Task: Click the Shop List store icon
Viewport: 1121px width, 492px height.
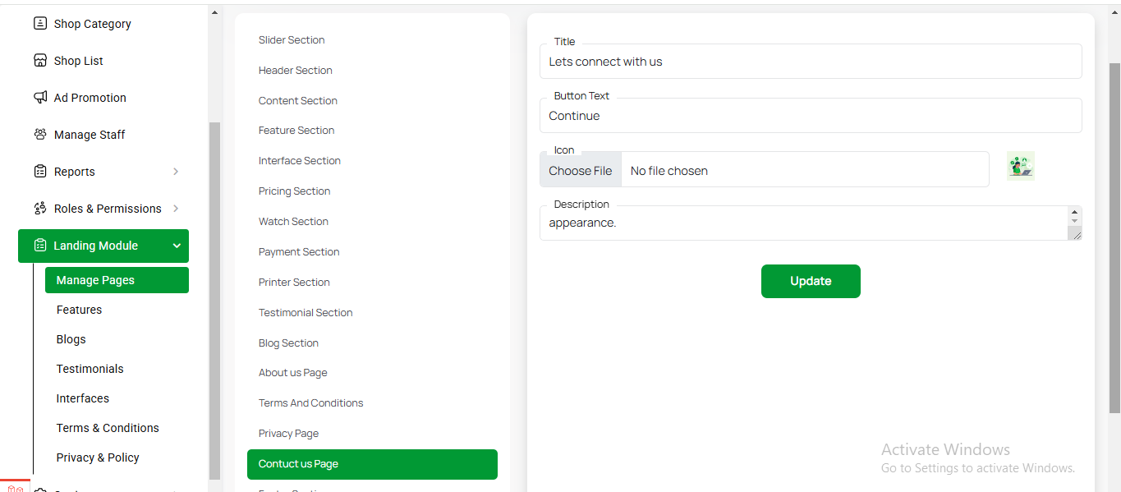Action: (39, 61)
